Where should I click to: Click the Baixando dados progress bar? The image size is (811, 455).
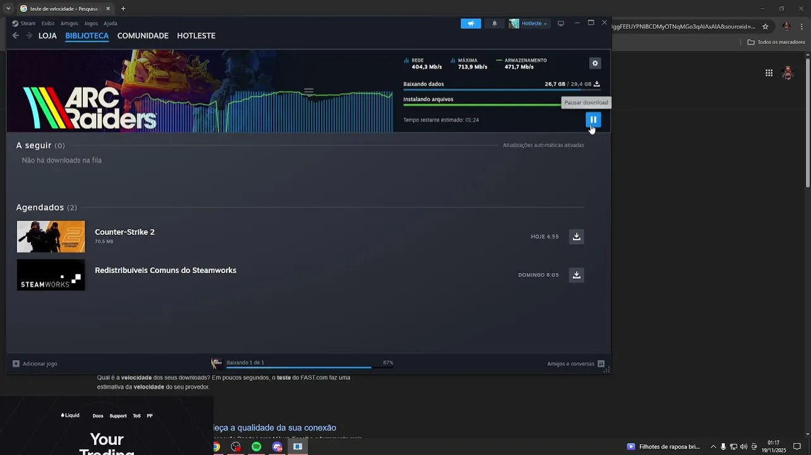[502, 90]
